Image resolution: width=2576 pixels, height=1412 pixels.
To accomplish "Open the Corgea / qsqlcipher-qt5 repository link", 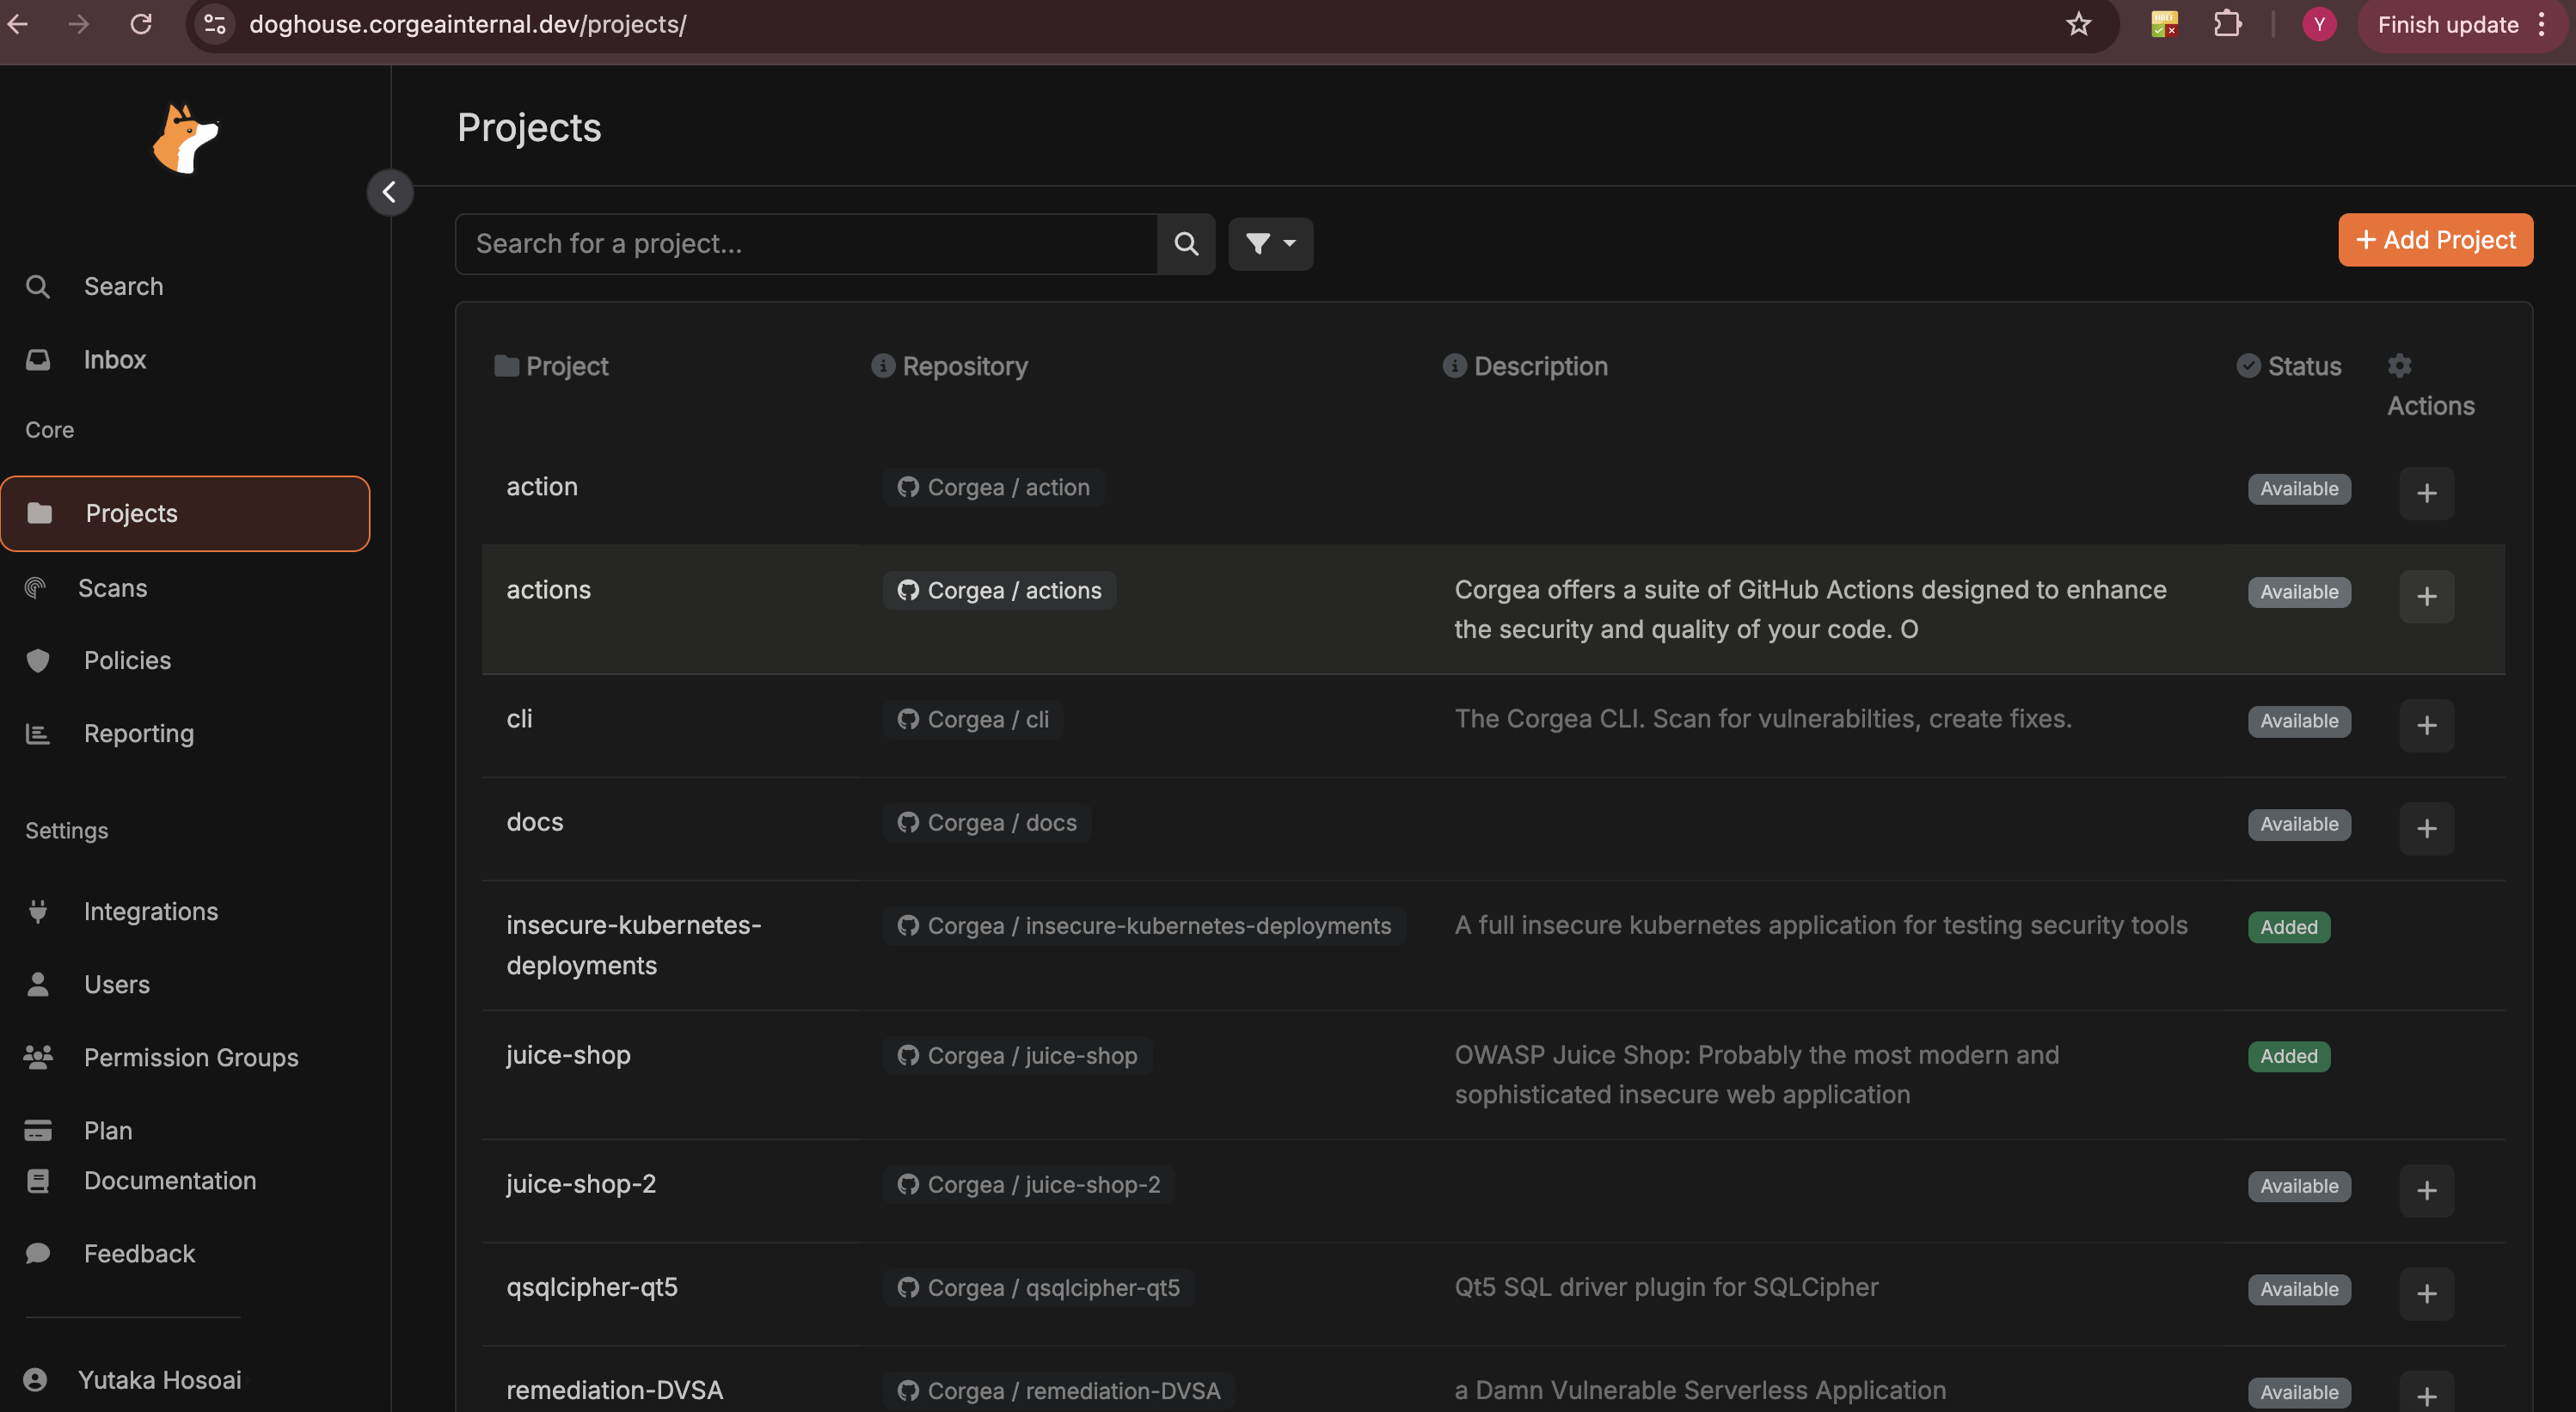I will coord(1038,1287).
